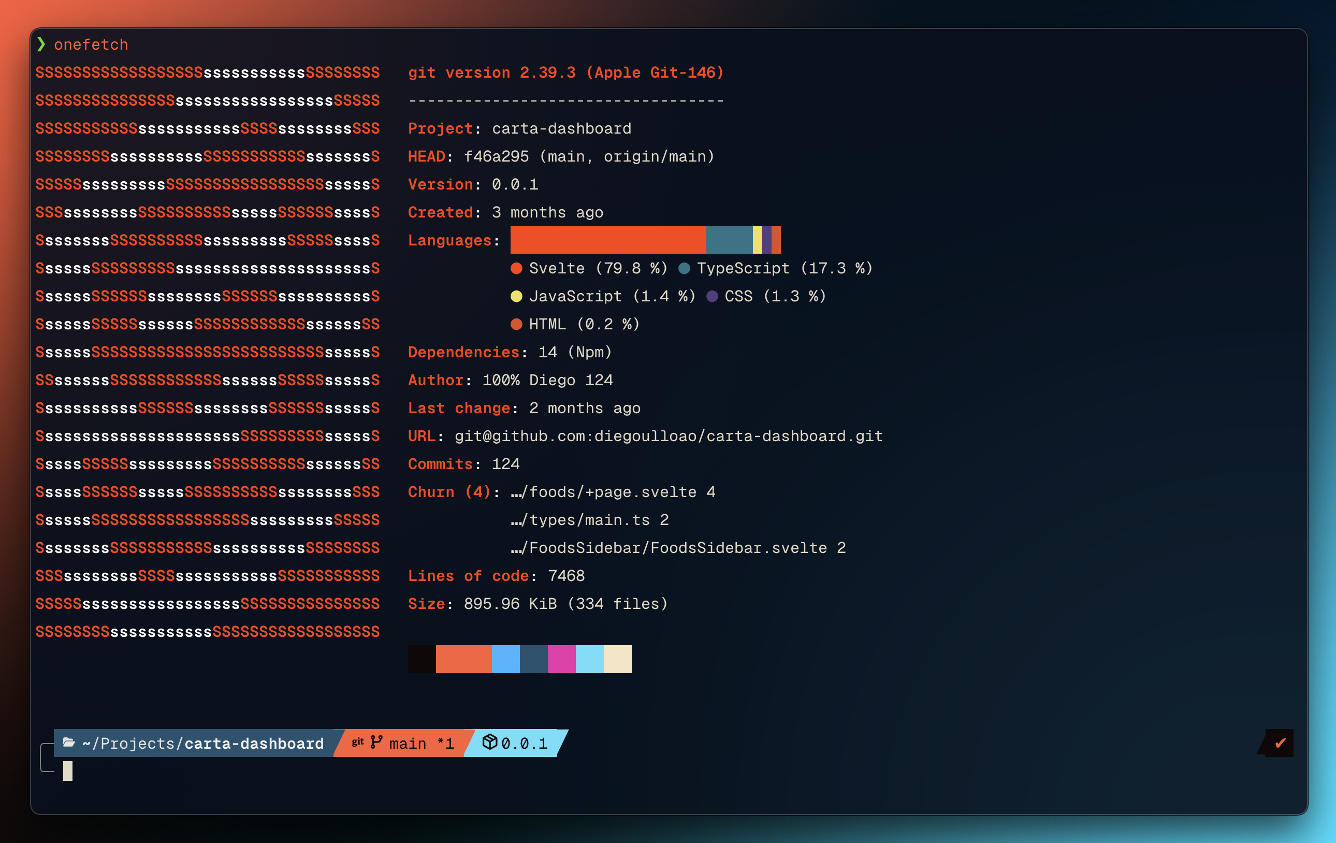
Task: Click 'Created: 3 months ago'
Action: [506, 212]
